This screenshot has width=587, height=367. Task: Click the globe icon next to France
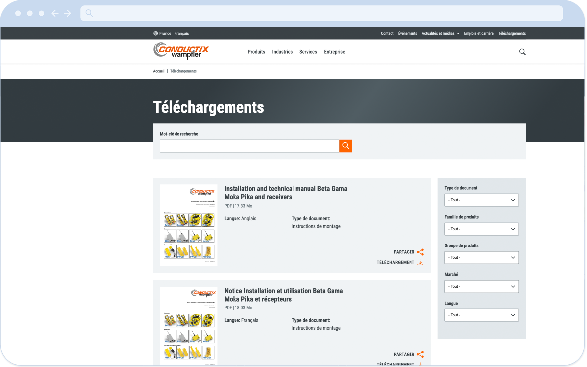(155, 33)
